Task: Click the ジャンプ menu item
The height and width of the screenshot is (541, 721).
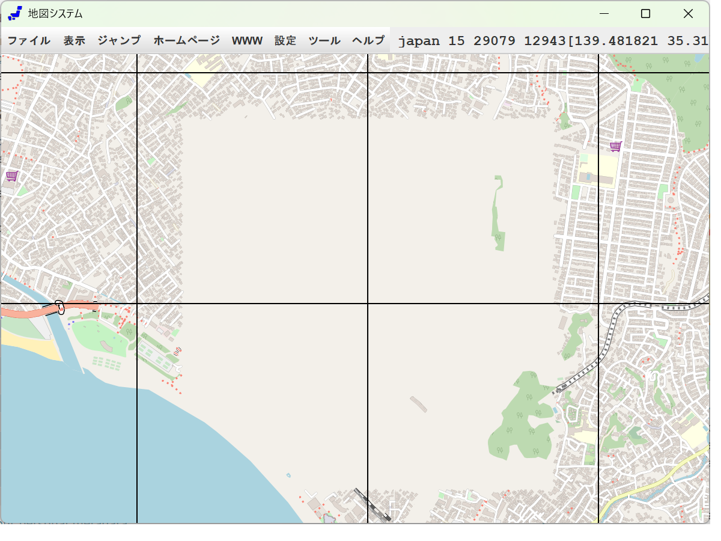Action: (x=119, y=41)
